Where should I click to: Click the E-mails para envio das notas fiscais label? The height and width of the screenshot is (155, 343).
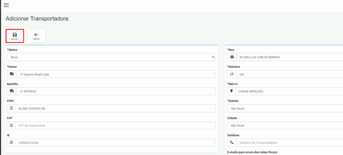(252, 152)
